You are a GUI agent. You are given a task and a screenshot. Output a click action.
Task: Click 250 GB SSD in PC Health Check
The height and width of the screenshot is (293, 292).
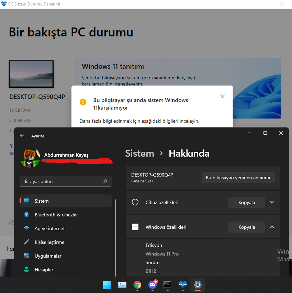[20, 120]
